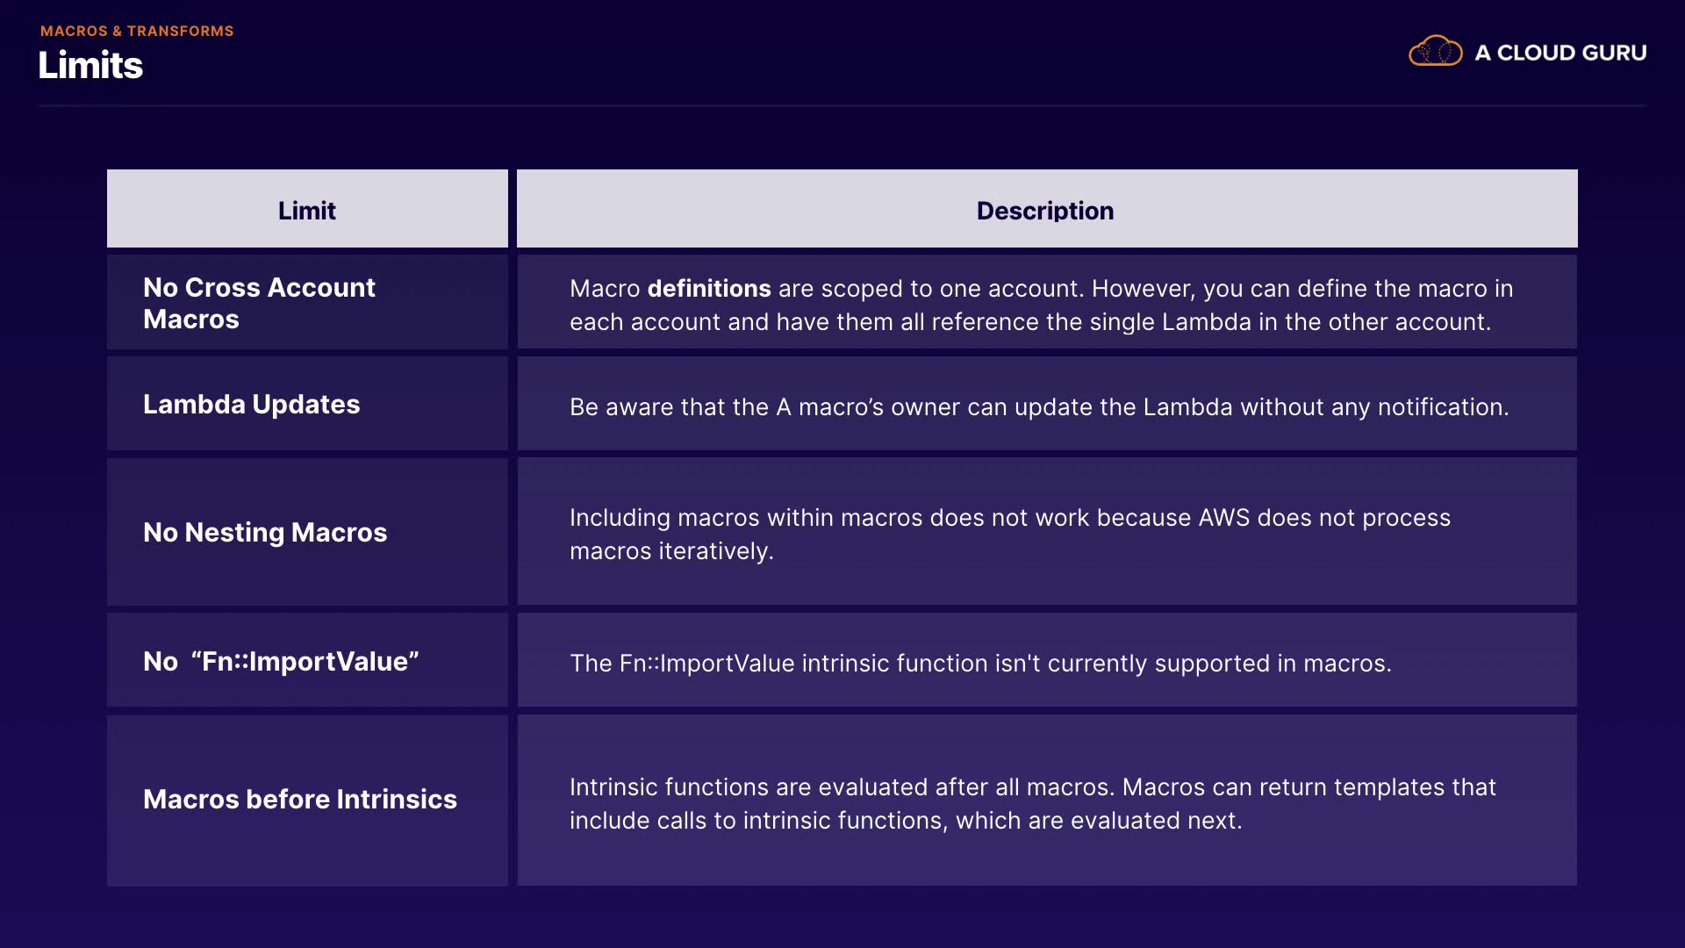Click the description about intrinsic functions evaluated after macros
1685x948 pixels.
coord(1032,804)
